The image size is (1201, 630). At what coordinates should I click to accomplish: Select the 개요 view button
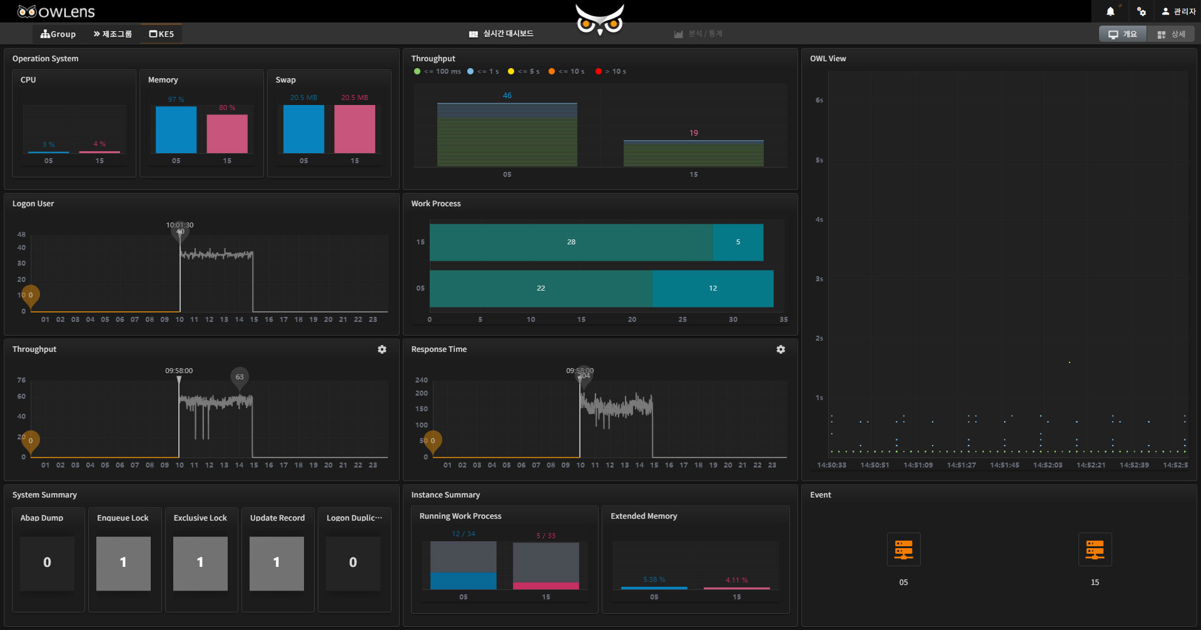pyautogui.click(x=1123, y=34)
